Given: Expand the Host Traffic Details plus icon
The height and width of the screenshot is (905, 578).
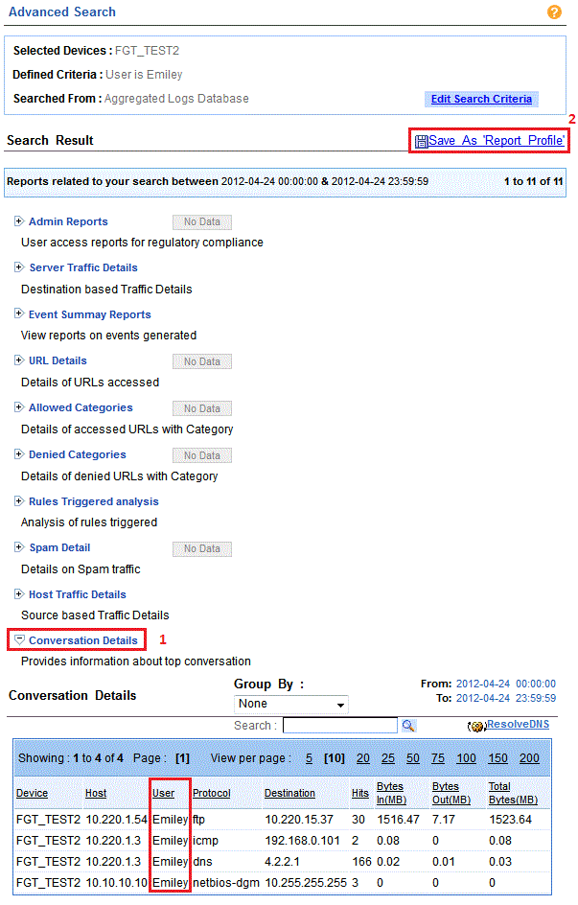Looking at the screenshot, I should [19, 594].
